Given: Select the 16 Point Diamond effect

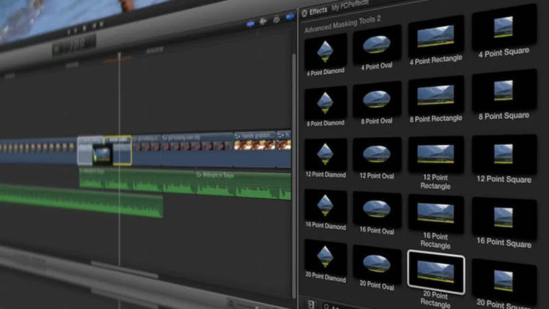Looking at the screenshot, I should pyautogui.click(x=325, y=210).
